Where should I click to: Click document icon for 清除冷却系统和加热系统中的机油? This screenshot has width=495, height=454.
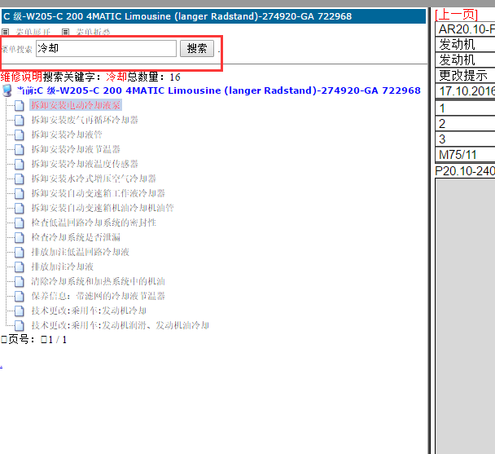tap(20, 281)
